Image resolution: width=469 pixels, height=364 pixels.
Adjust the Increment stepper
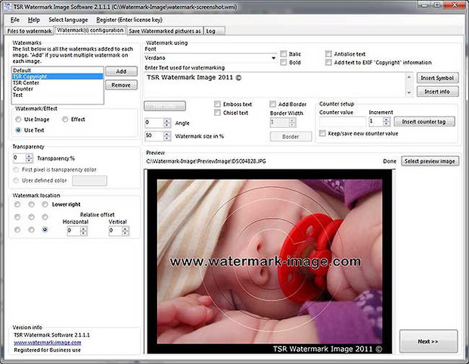[387, 122]
